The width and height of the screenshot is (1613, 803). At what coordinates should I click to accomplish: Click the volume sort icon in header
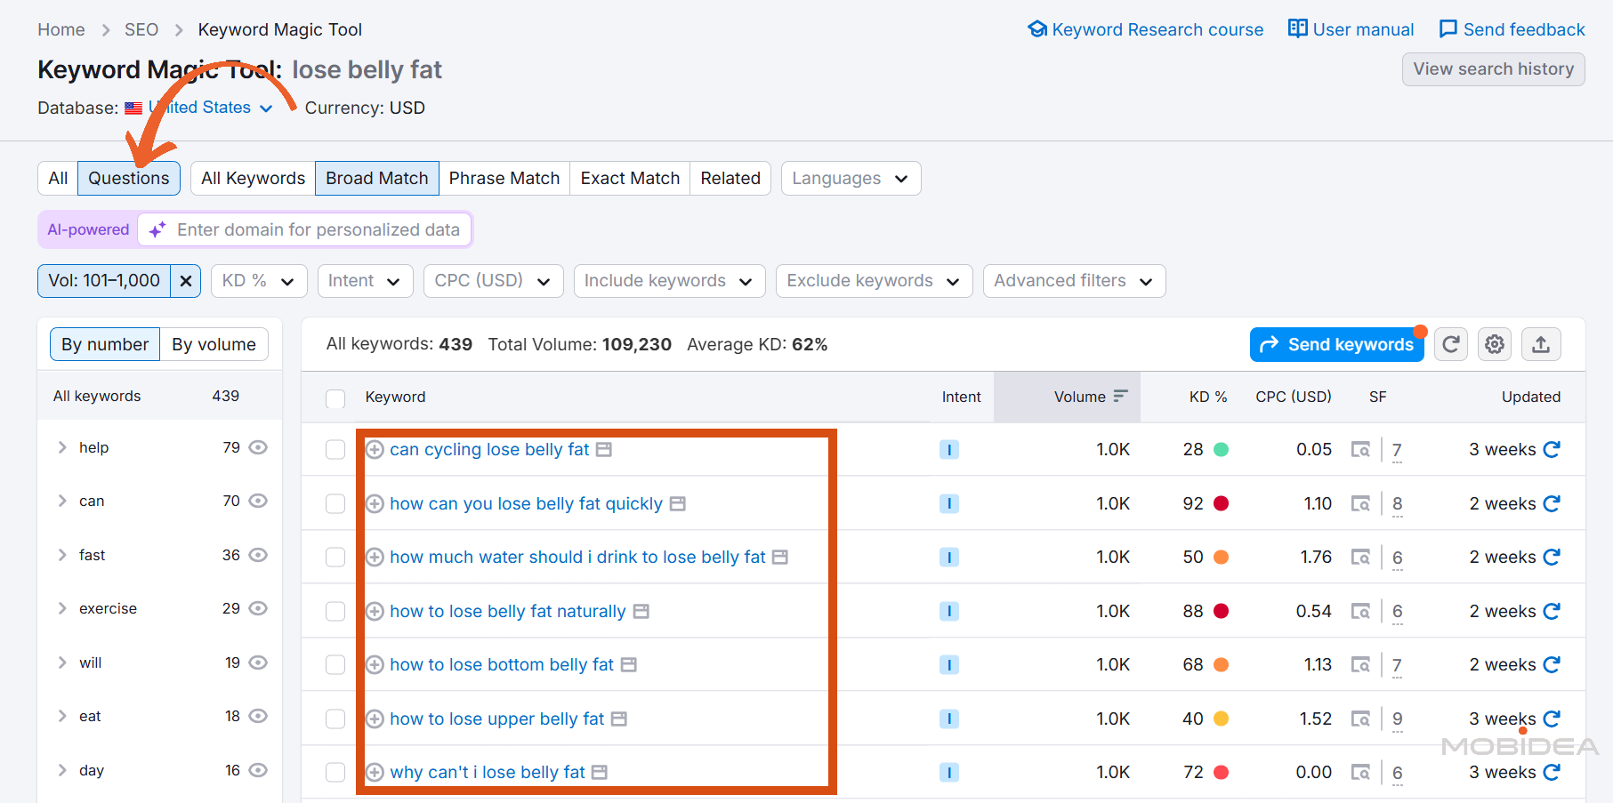pos(1120,397)
